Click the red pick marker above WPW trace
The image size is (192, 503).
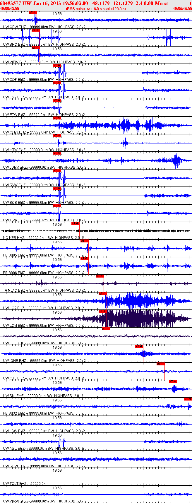coord(35,48)
